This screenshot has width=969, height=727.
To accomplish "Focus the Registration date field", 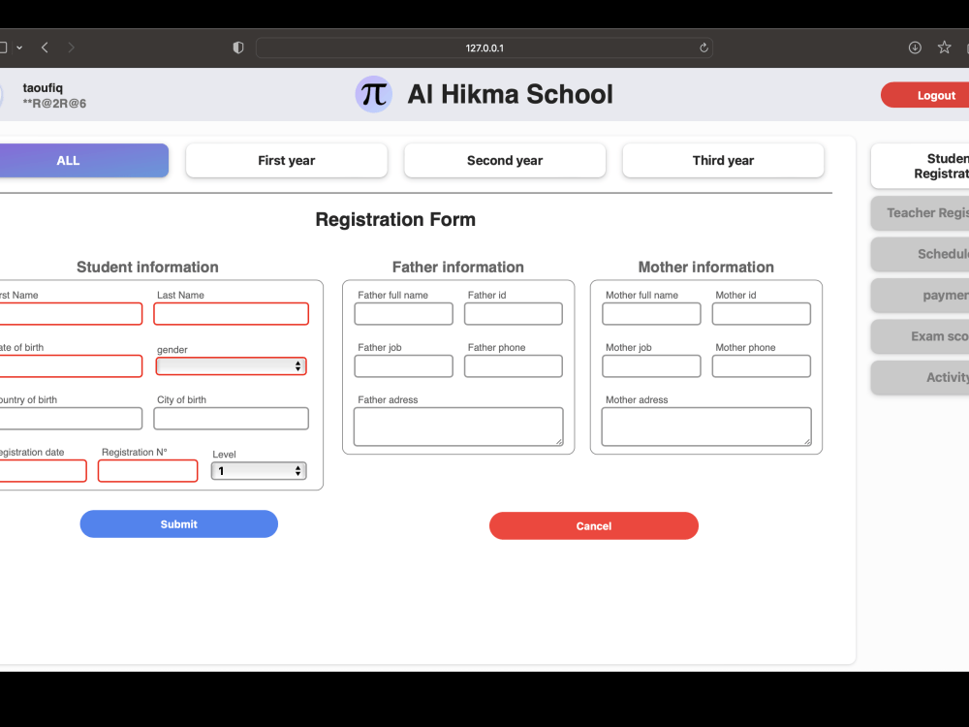I will tap(43, 471).
